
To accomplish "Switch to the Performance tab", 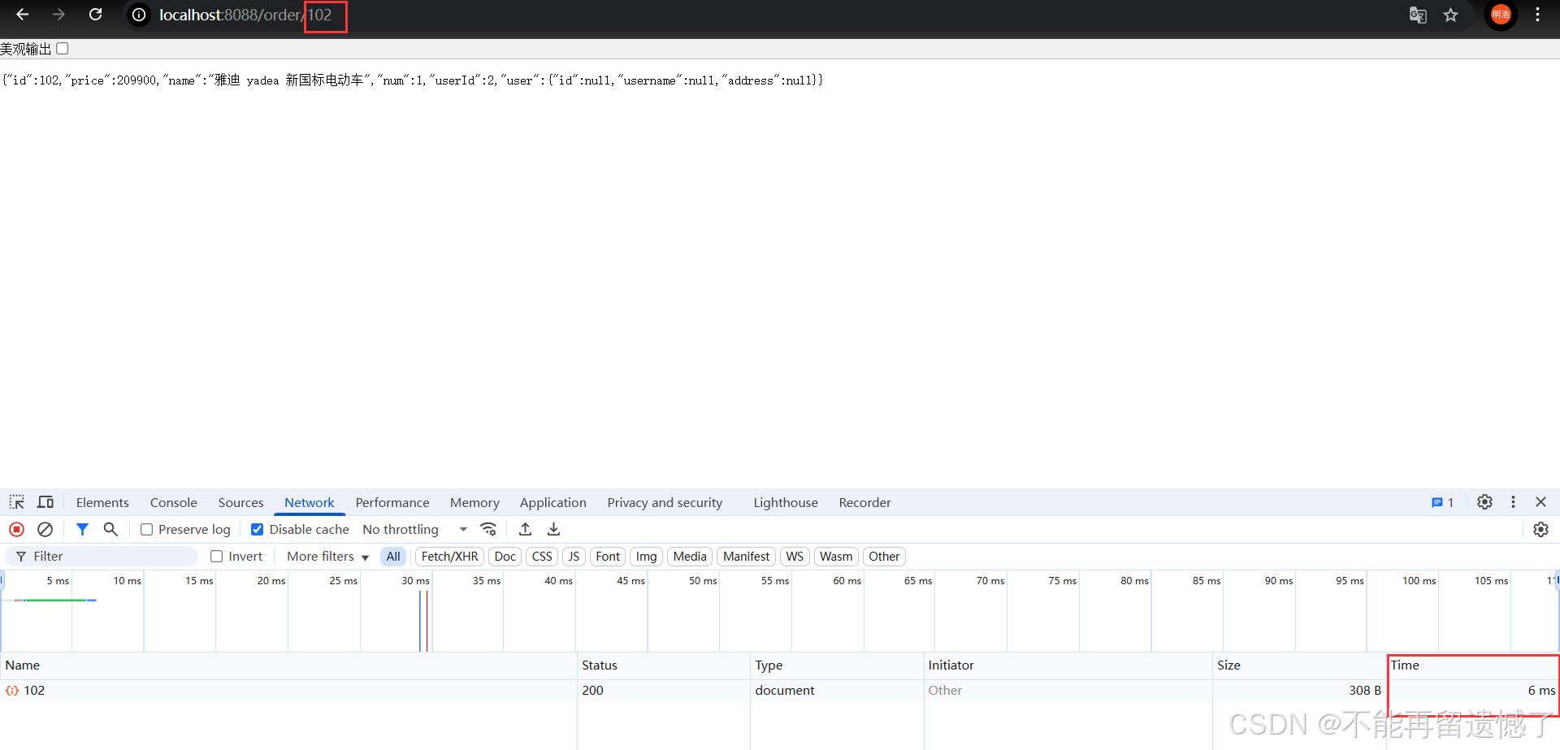I will pyautogui.click(x=392, y=502).
